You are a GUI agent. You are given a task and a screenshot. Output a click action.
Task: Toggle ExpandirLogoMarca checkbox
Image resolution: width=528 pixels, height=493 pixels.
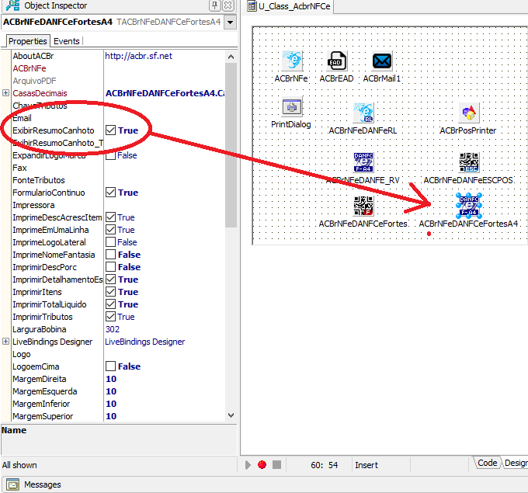[110, 155]
